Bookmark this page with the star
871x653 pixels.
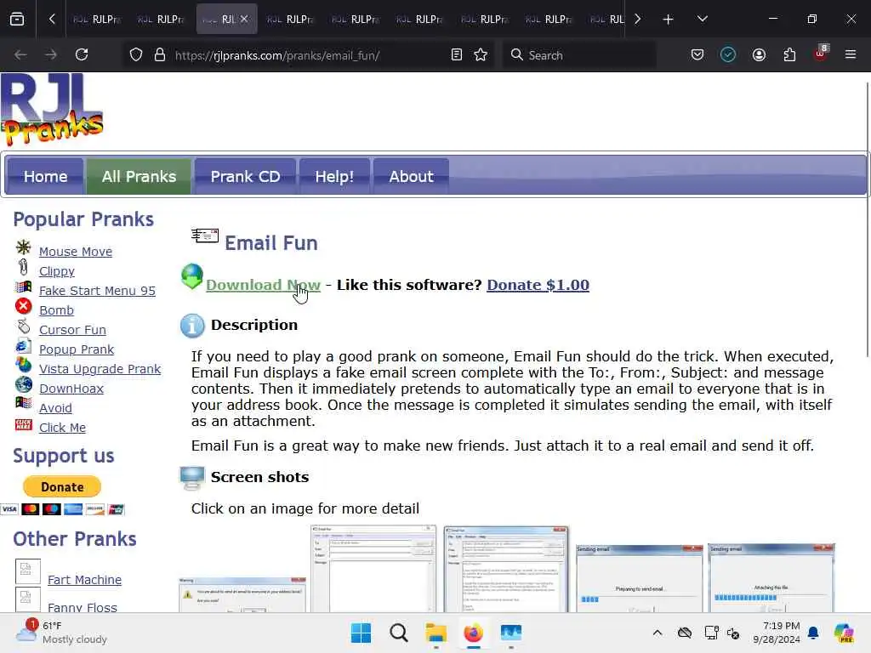(481, 55)
